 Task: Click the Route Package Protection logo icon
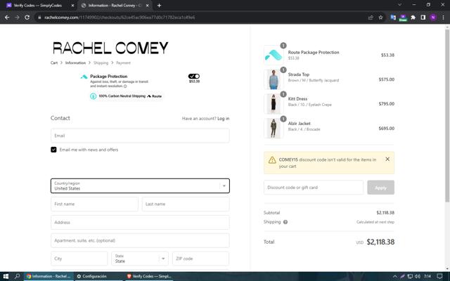tap(84, 77)
